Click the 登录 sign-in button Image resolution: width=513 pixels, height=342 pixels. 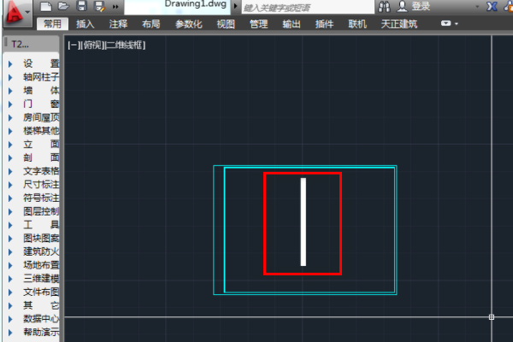[x=414, y=6]
